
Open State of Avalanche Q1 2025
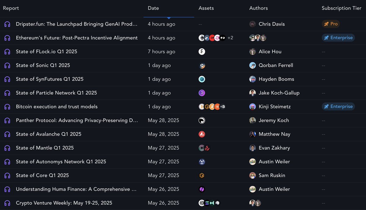(49, 134)
